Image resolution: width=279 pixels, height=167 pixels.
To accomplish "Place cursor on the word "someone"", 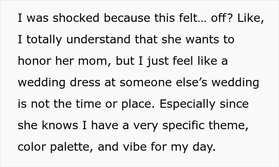I will click(145, 83).
